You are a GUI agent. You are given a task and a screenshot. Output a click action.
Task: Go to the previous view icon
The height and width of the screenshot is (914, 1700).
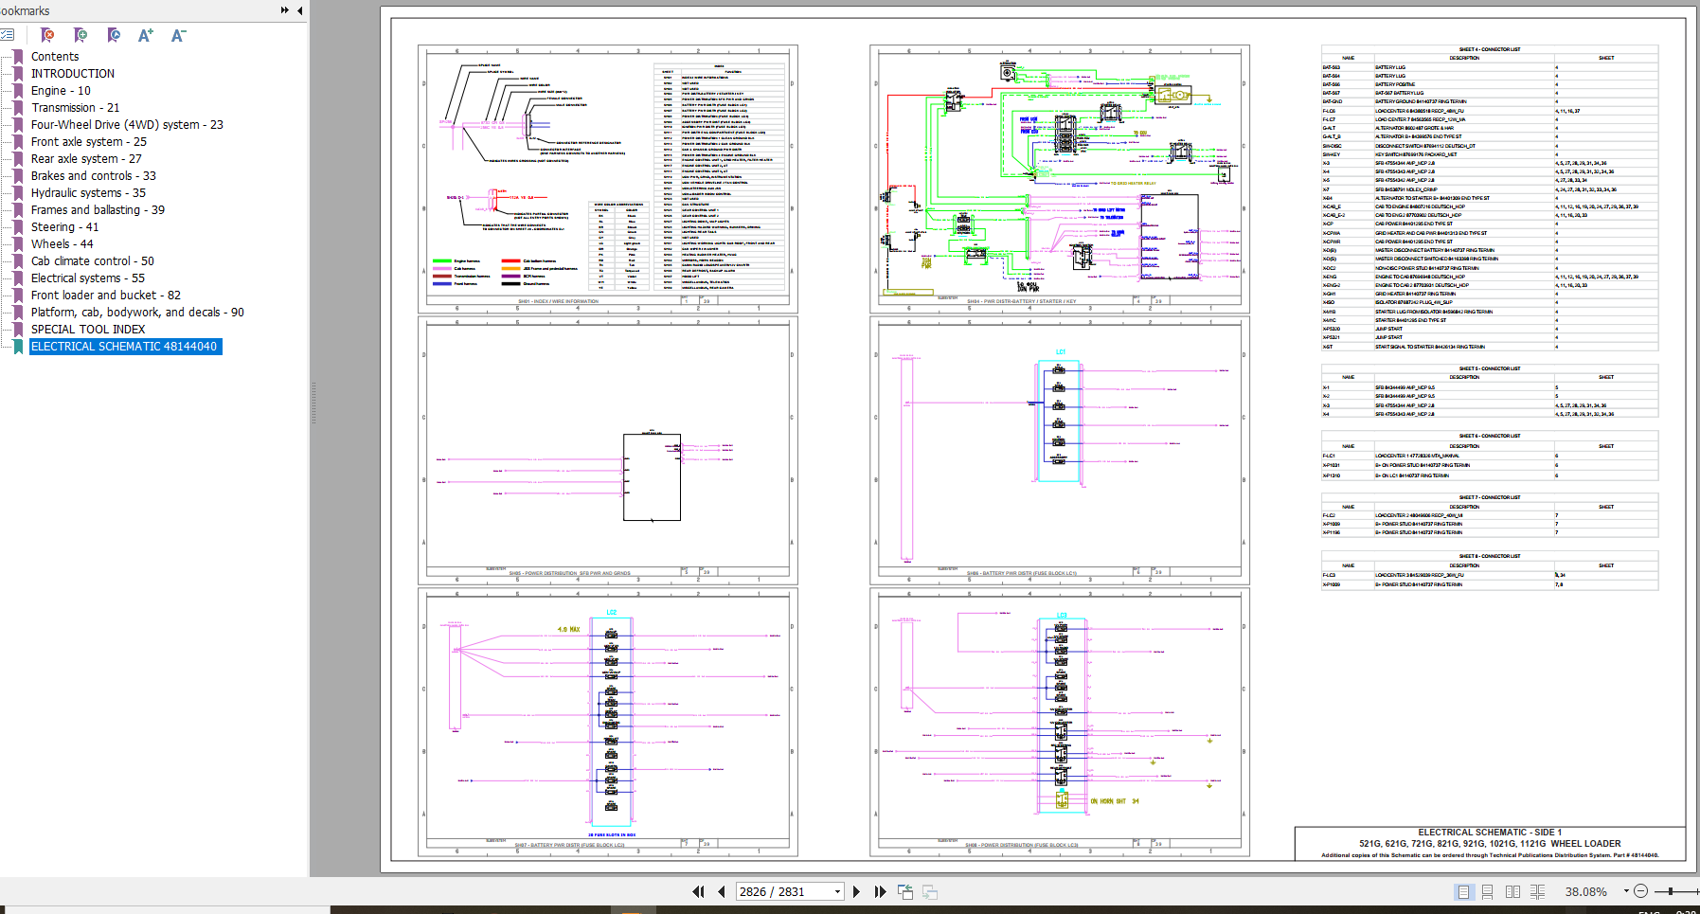pos(905,891)
